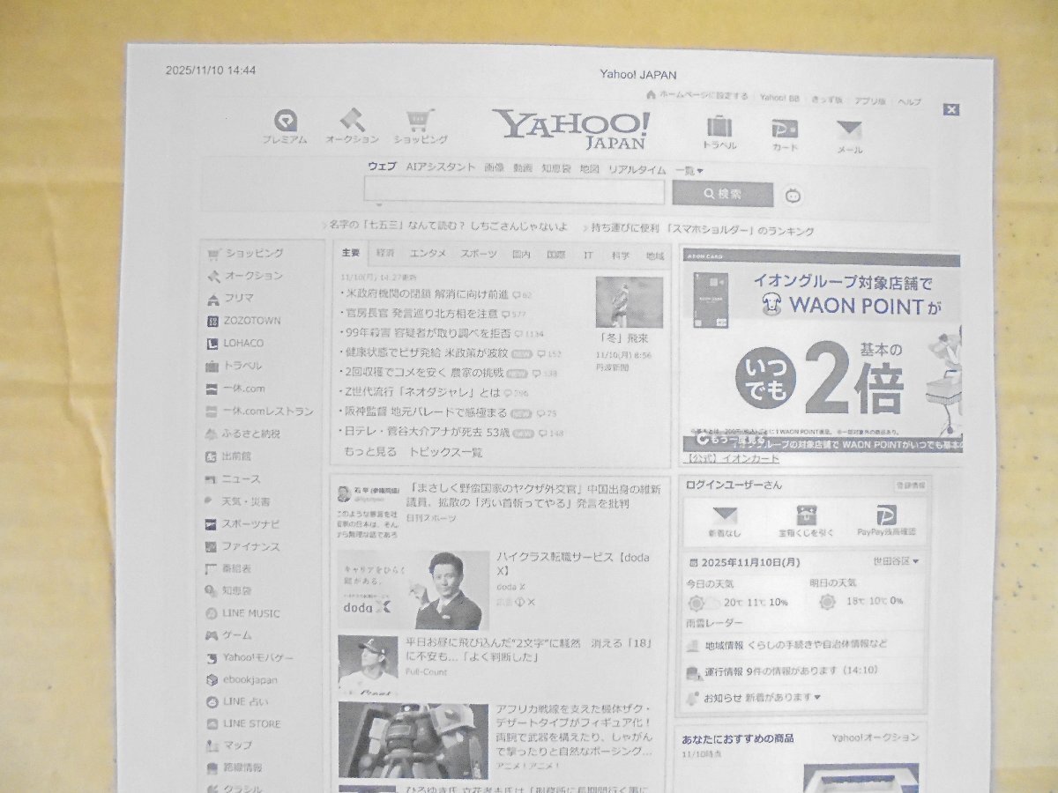This screenshot has height=793, width=1058.
Task: Open LOHACO in the left sidebar
Action: [x=235, y=344]
